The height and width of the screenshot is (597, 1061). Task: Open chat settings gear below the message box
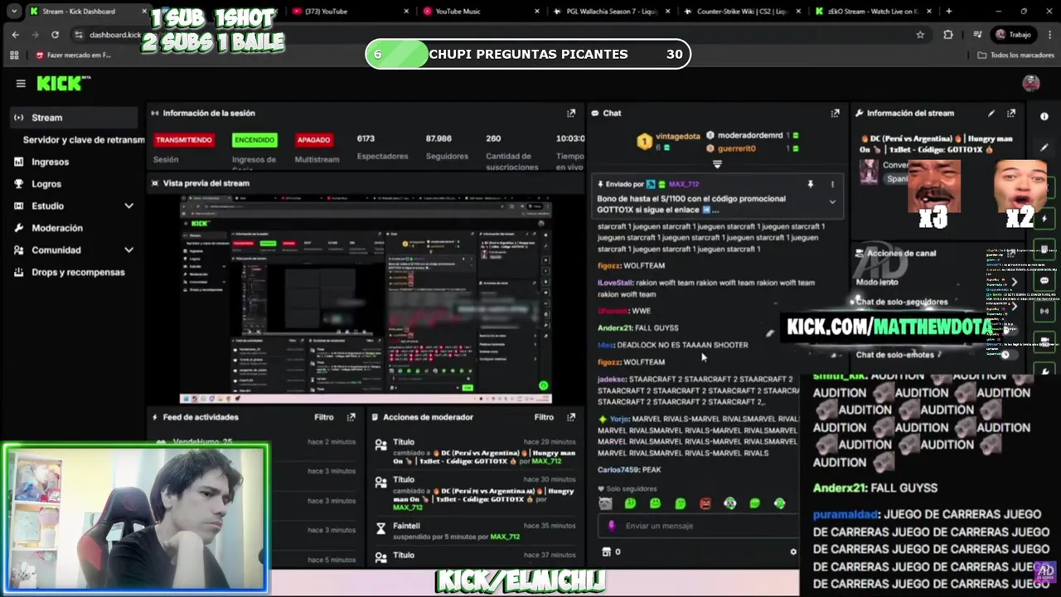(793, 551)
